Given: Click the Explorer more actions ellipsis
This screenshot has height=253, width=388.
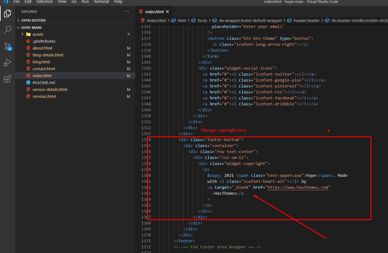Looking at the screenshot, I should point(127,12).
